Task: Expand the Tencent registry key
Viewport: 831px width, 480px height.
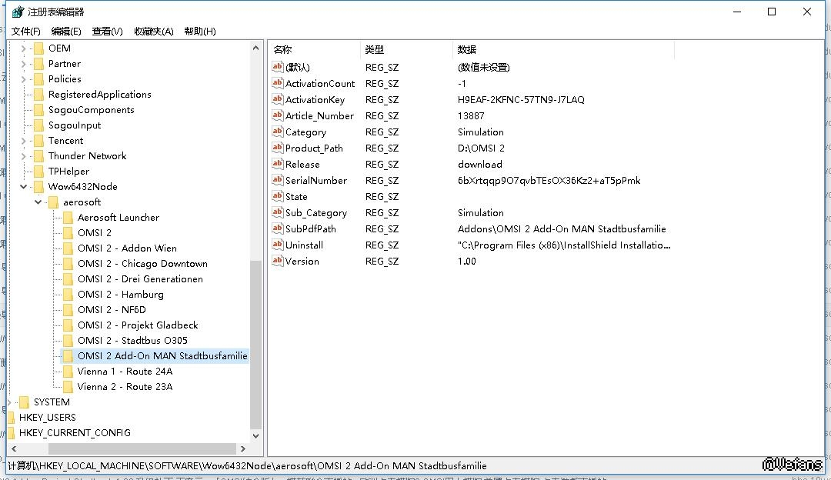Action: [x=24, y=141]
